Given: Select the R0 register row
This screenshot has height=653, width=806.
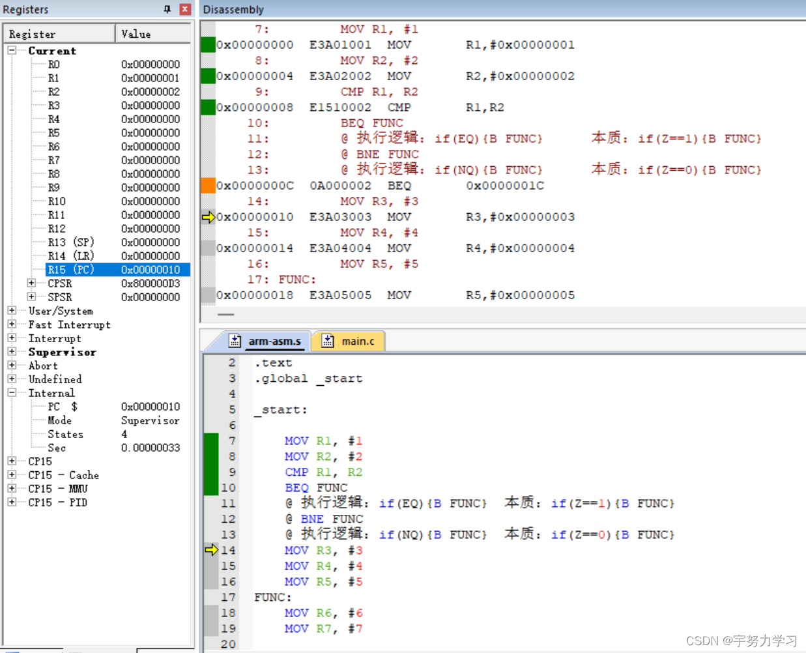Looking at the screenshot, I should [x=113, y=65].
